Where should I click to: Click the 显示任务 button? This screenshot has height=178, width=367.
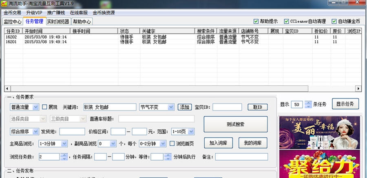(345, 104)
